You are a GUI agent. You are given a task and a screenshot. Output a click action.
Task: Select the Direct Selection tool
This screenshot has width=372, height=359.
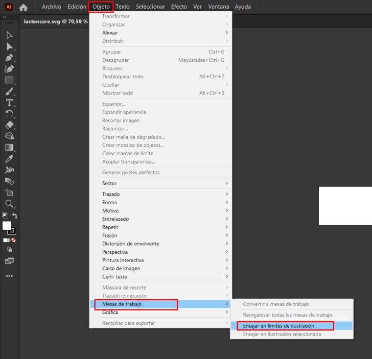click(9, 47)
